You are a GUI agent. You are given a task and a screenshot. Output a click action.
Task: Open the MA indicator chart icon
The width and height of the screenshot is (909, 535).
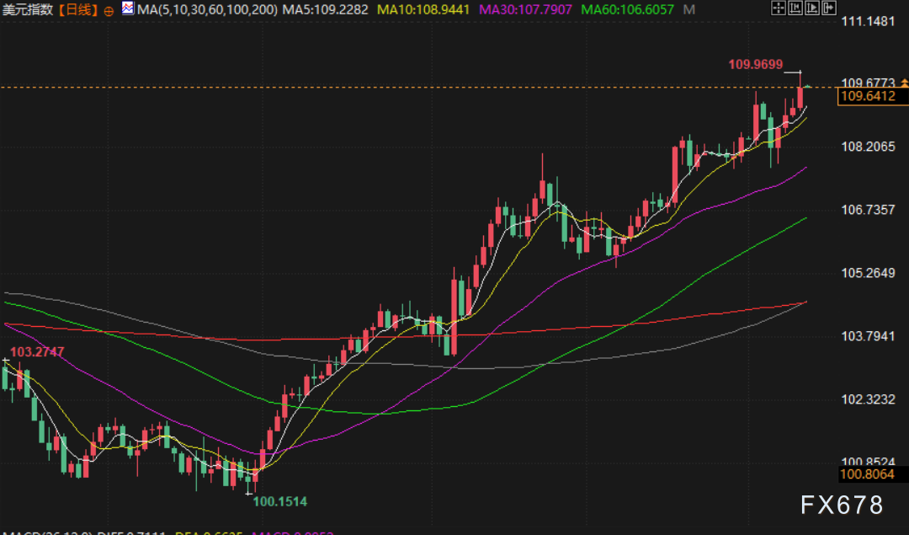coord(127,10)
